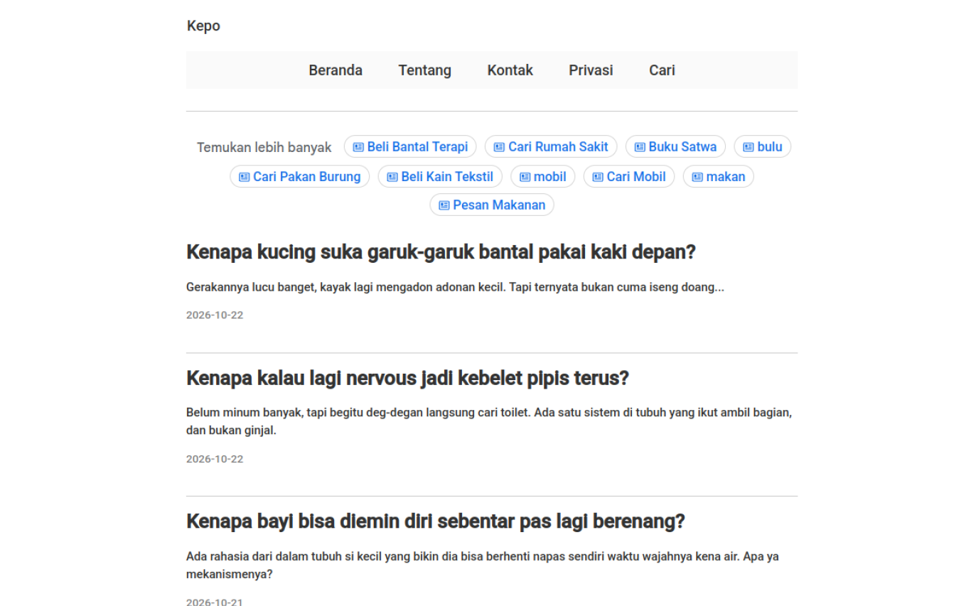
Task: Click the 'Temukan lebih banyak' label
Action: [x=264, y=148]
